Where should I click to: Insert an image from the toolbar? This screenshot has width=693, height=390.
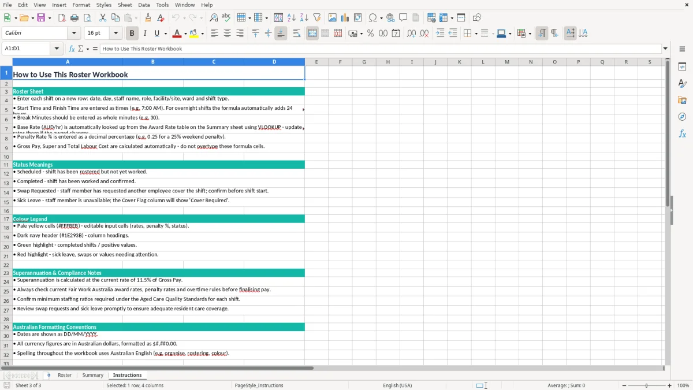333,18
